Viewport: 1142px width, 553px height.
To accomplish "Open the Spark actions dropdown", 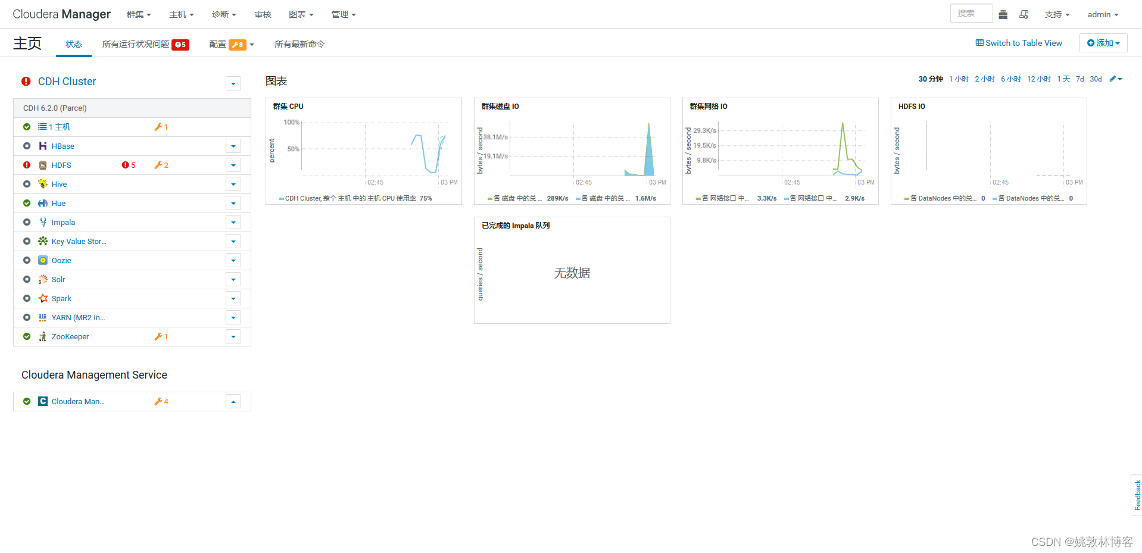I will coord(233,298).
